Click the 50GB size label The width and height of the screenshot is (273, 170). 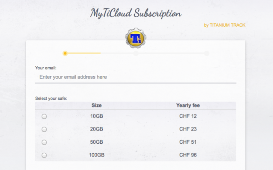point(96,142)
